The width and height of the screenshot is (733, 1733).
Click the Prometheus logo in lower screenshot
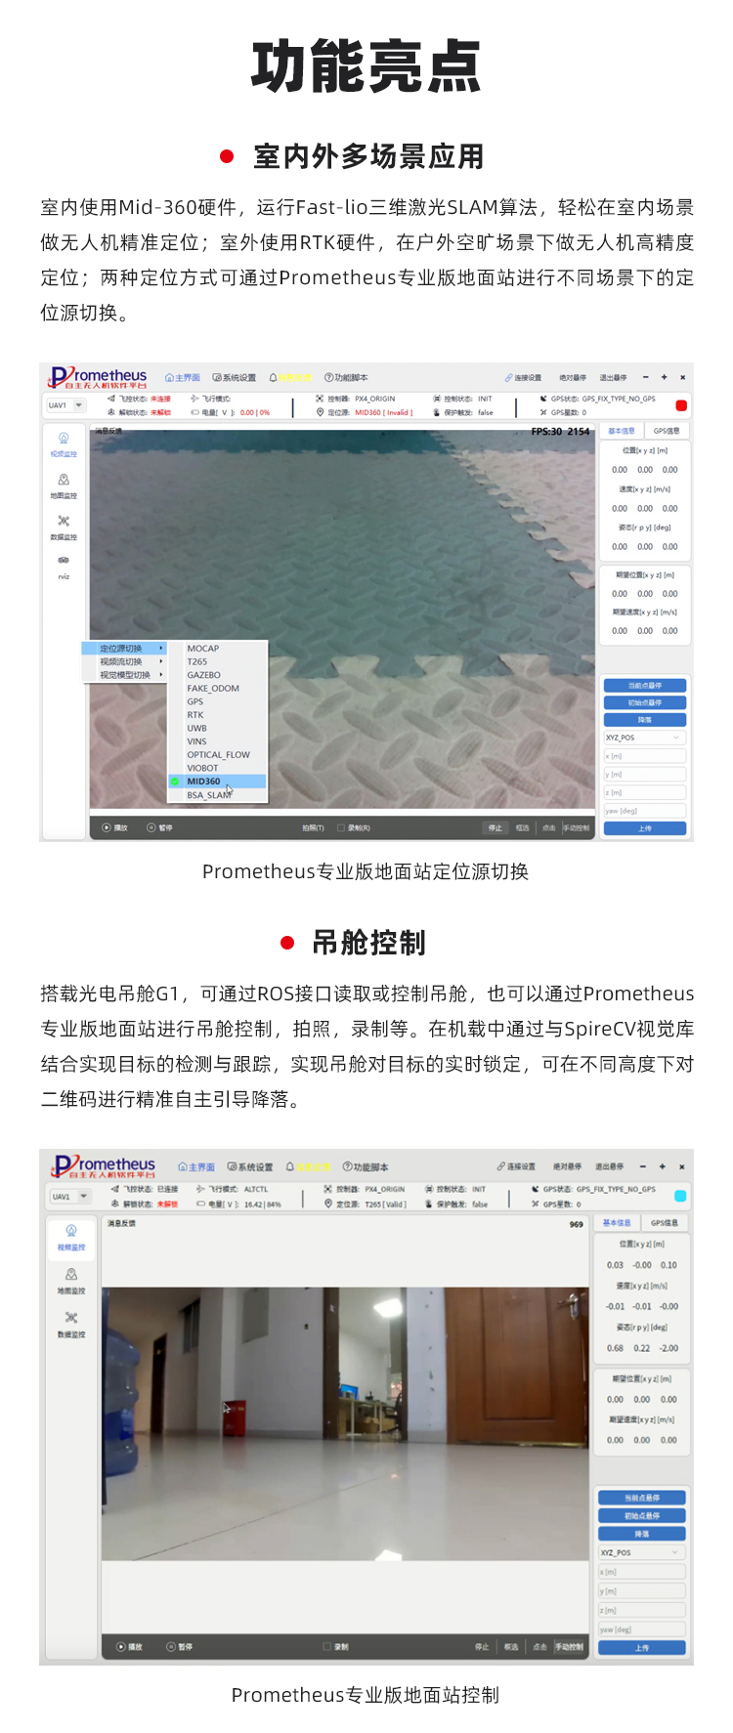(x=104, y=1166)
